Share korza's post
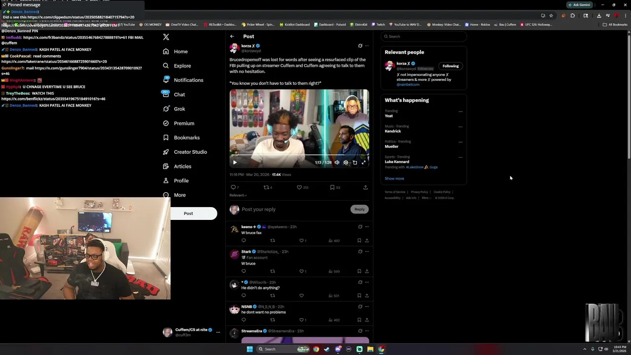Viewport: 631px width, 355px height. 365,187
